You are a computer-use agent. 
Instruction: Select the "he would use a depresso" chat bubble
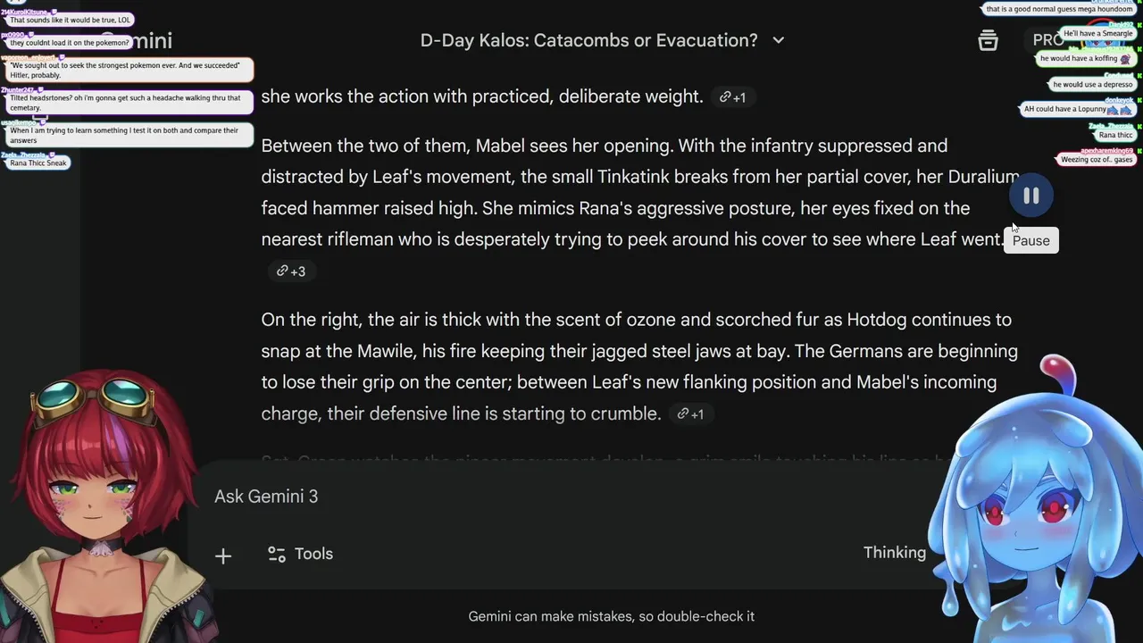click(x=1092, y=85)
